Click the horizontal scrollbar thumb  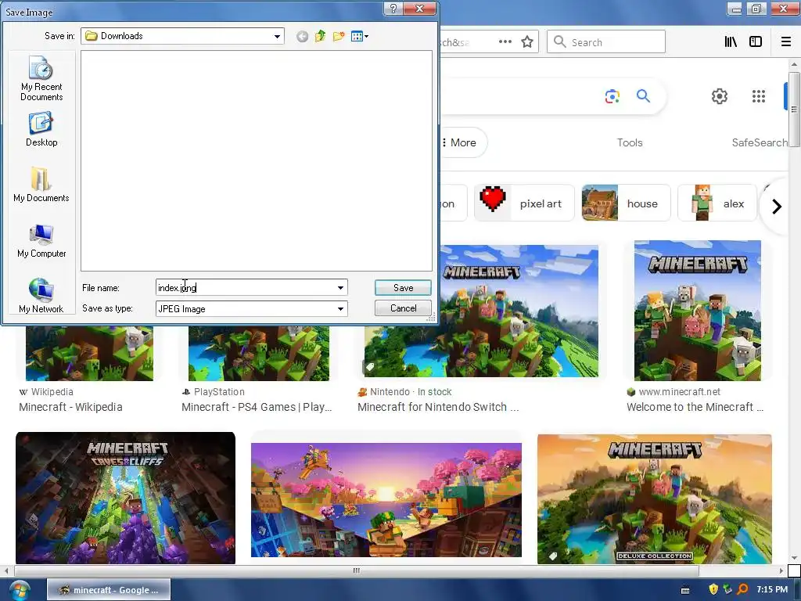(x=357, y=570)
